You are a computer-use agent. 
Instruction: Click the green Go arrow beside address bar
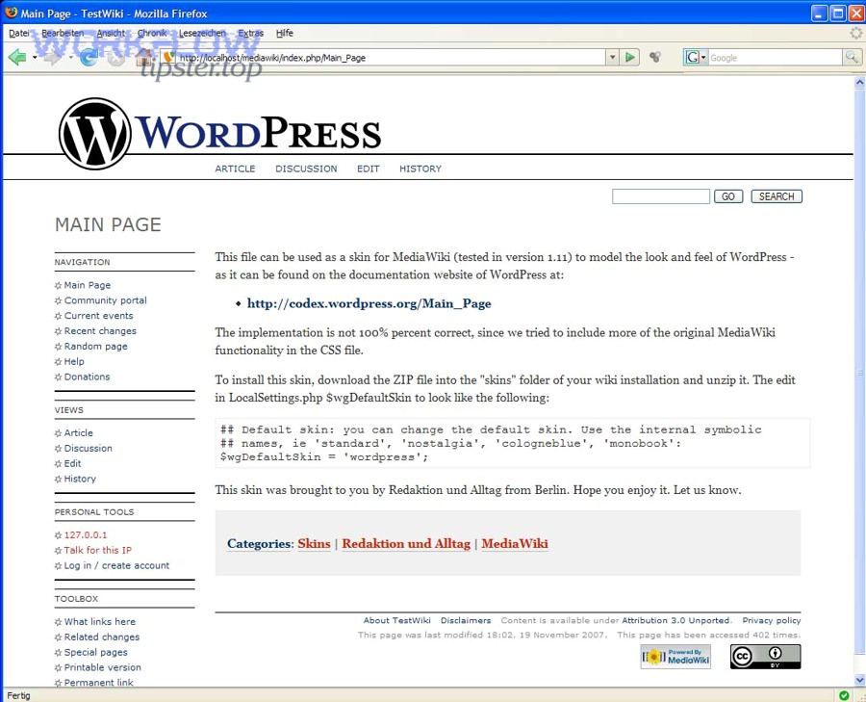pos(629,57)
